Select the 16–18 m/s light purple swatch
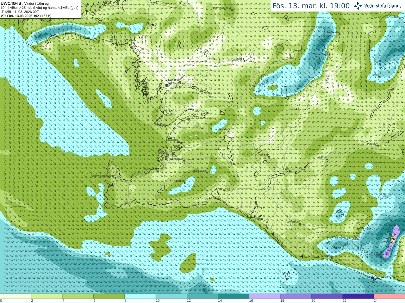Image resolution: width=405 pixels, height=303 pixels. [x=265, y=296]
